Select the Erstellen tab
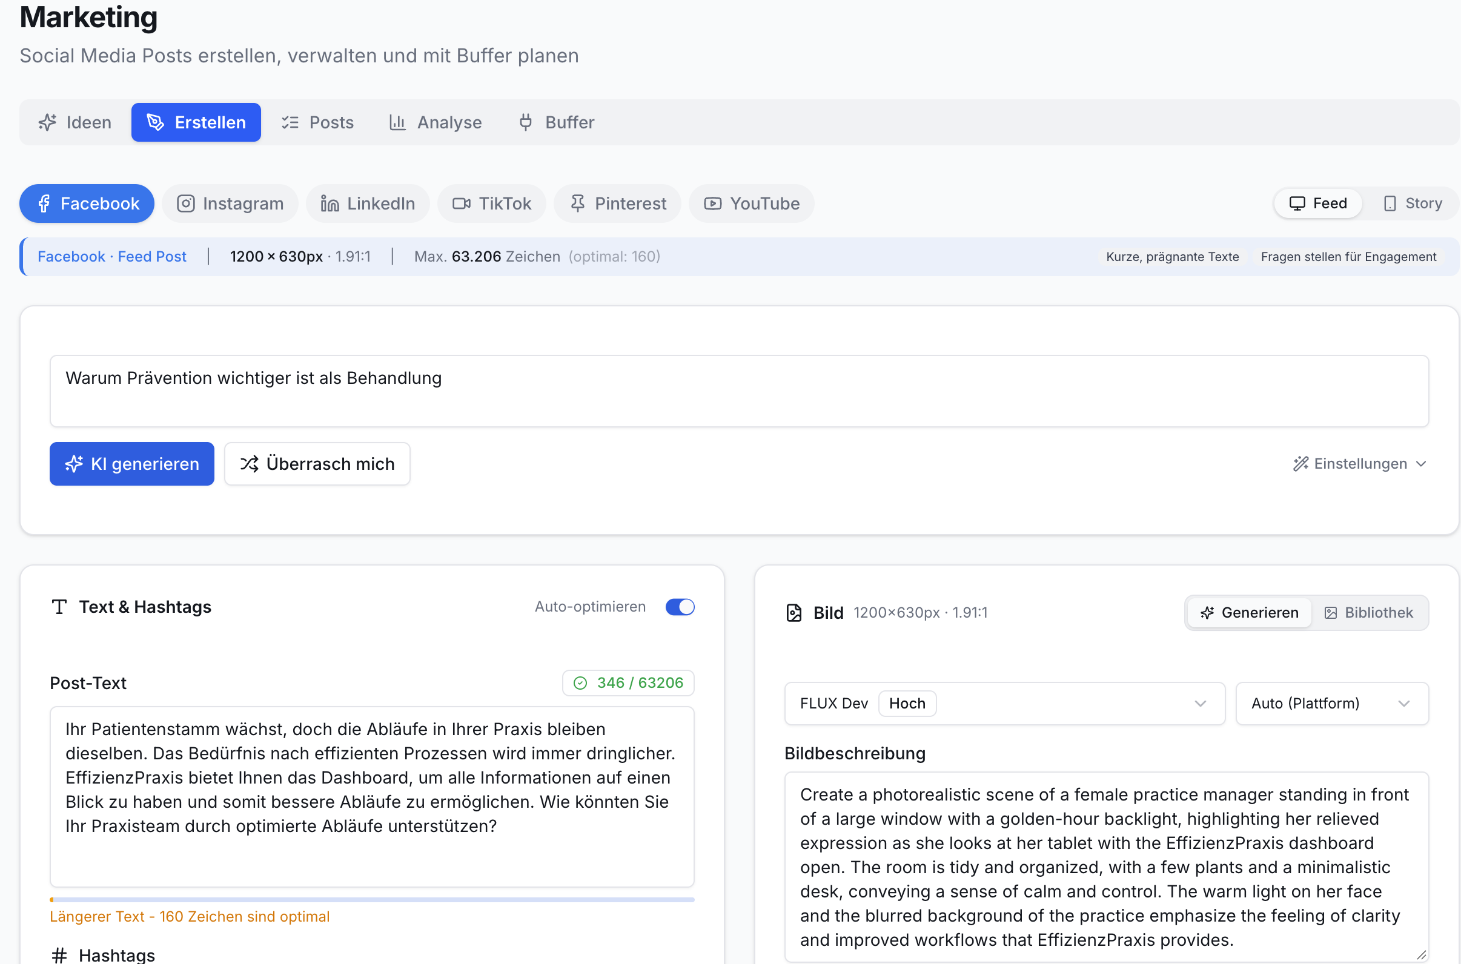Image resolution: width=1461 pixels, height=964 pixels. [x=196, y=122]
